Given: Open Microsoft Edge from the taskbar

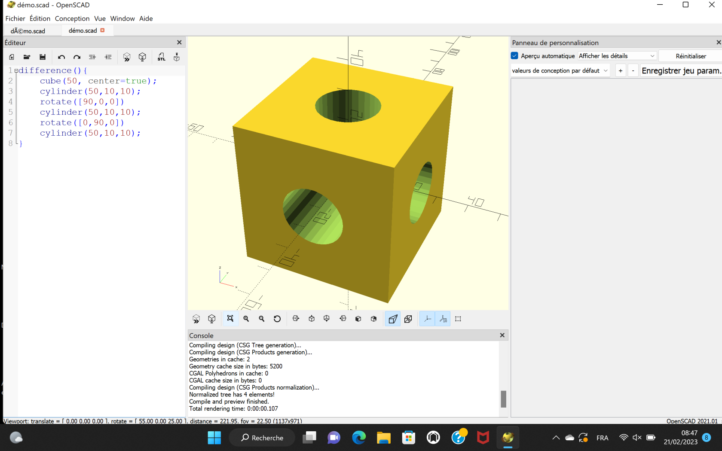Looking at the screenshot, I should click(x=359, y=438).
